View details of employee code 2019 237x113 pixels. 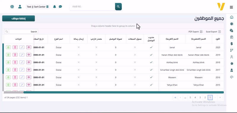pyautogui.click(x=29, y=55)
